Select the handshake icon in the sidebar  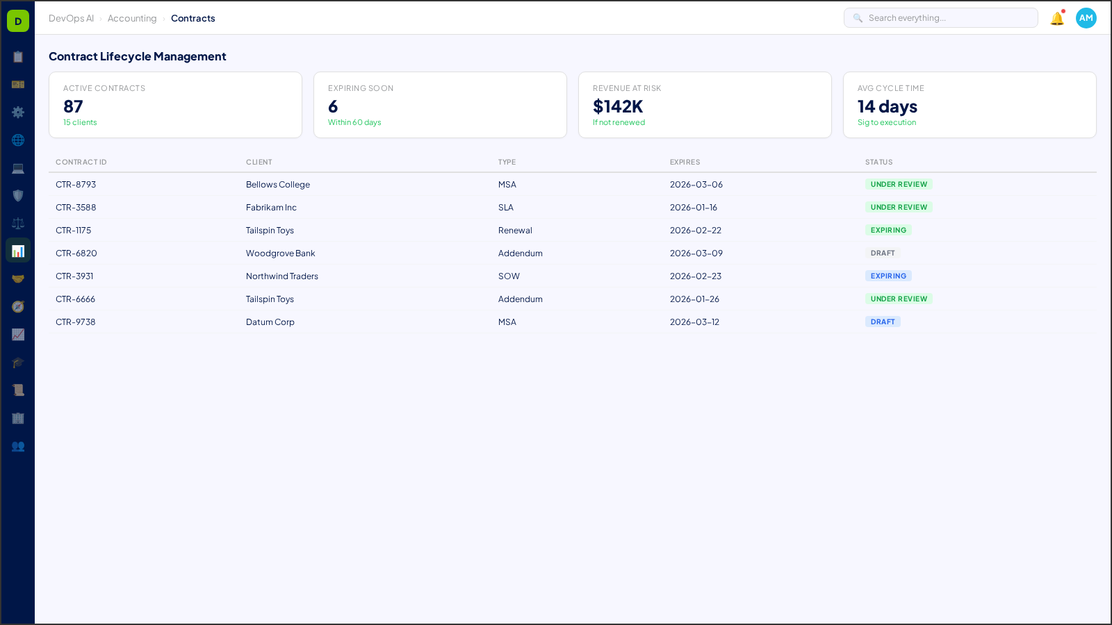(x=18, y=278)
